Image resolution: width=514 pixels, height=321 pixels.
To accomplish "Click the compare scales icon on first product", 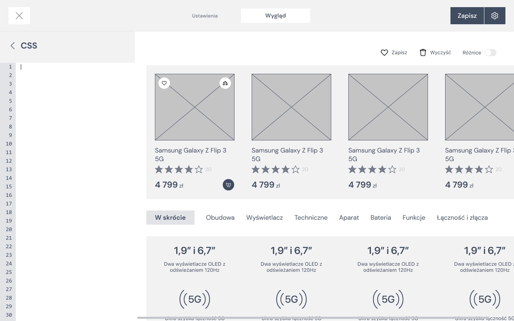I will click(x=225, y=83).
